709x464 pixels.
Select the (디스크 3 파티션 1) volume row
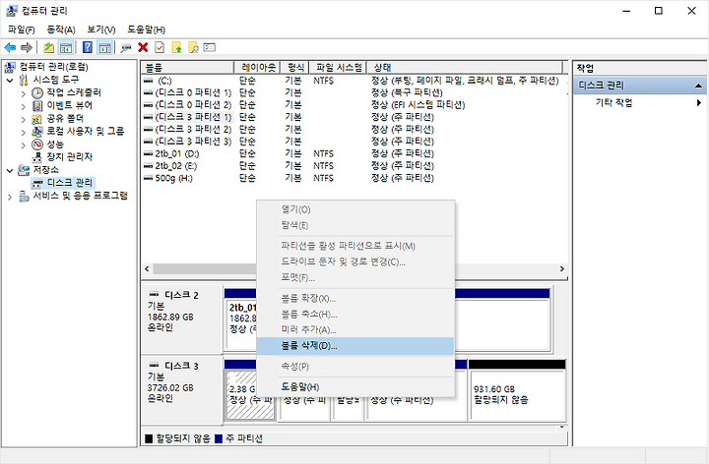(354, 117)
